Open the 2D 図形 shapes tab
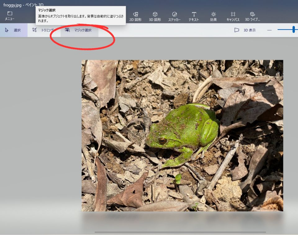Viewport: 298px width, 235px height. 135,16
